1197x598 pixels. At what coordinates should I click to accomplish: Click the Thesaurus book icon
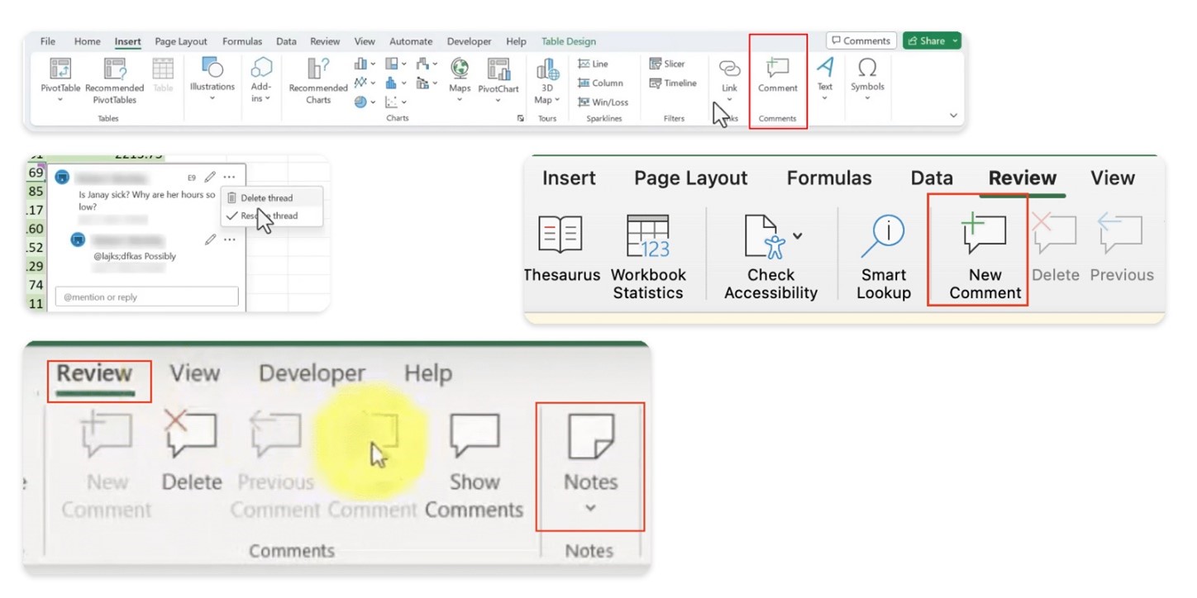(x=561, y=235)
